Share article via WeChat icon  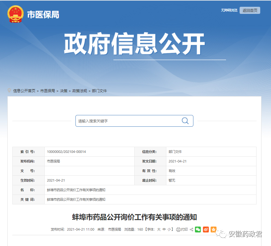pos(198,229)
